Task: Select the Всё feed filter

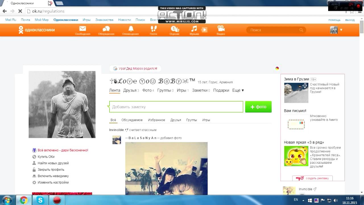Action: click(113, 120)
